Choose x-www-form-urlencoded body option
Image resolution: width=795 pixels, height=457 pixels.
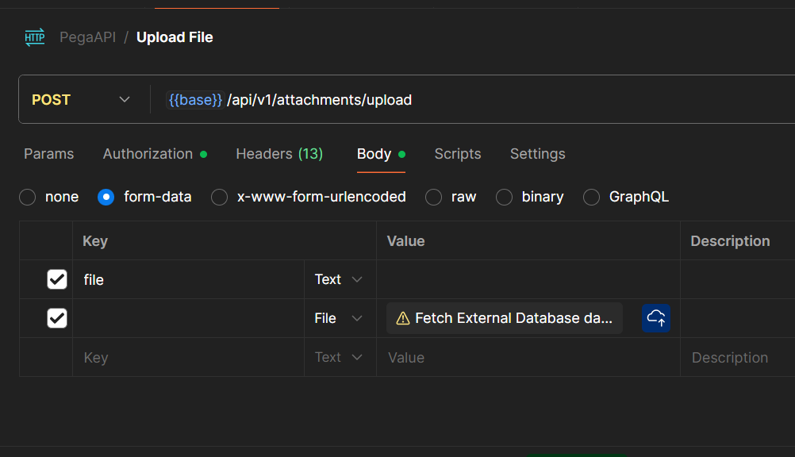coord(220,197)
